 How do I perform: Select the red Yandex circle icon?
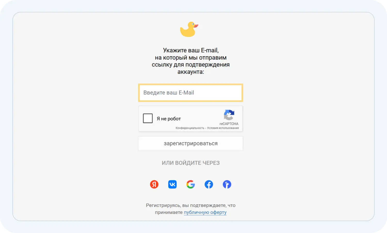pyautogui.click(x=154, y=184)
